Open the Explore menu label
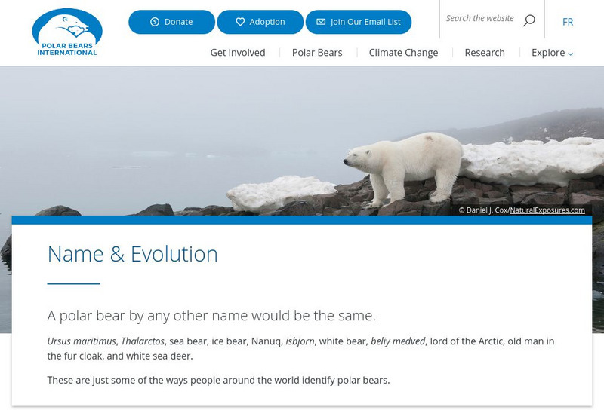 547,53
